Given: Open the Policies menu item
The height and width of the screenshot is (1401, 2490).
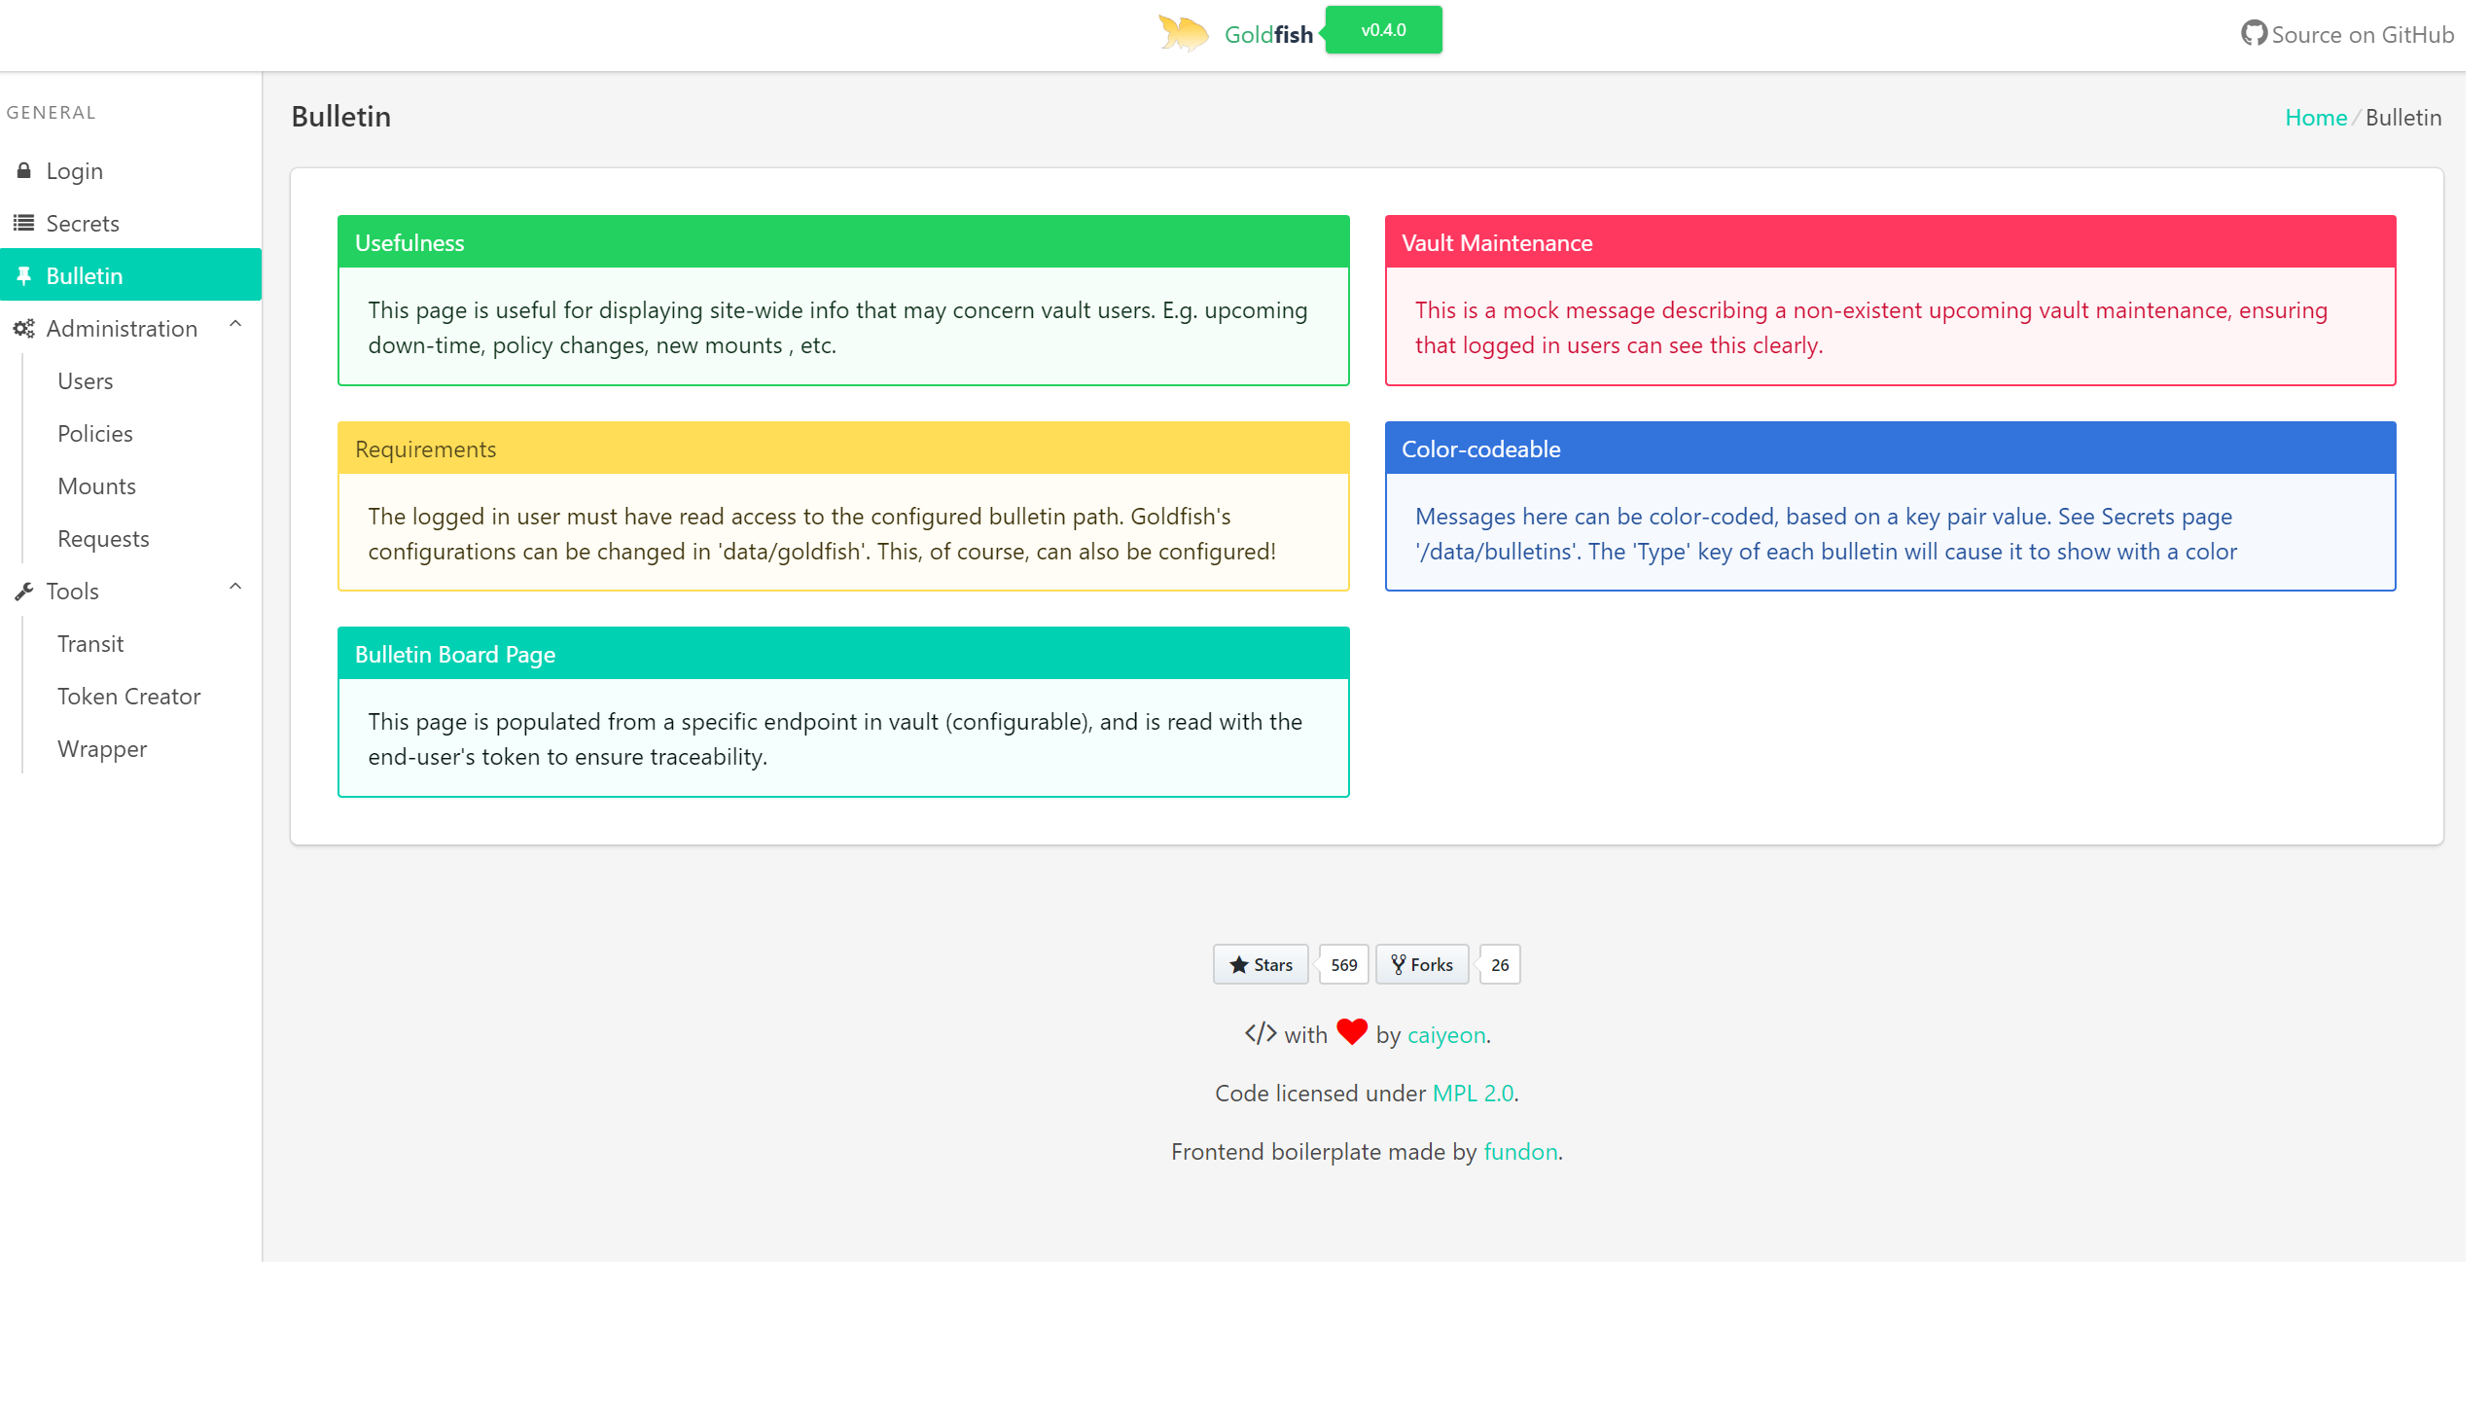Looking at the screenshot, I should [95, 434].
